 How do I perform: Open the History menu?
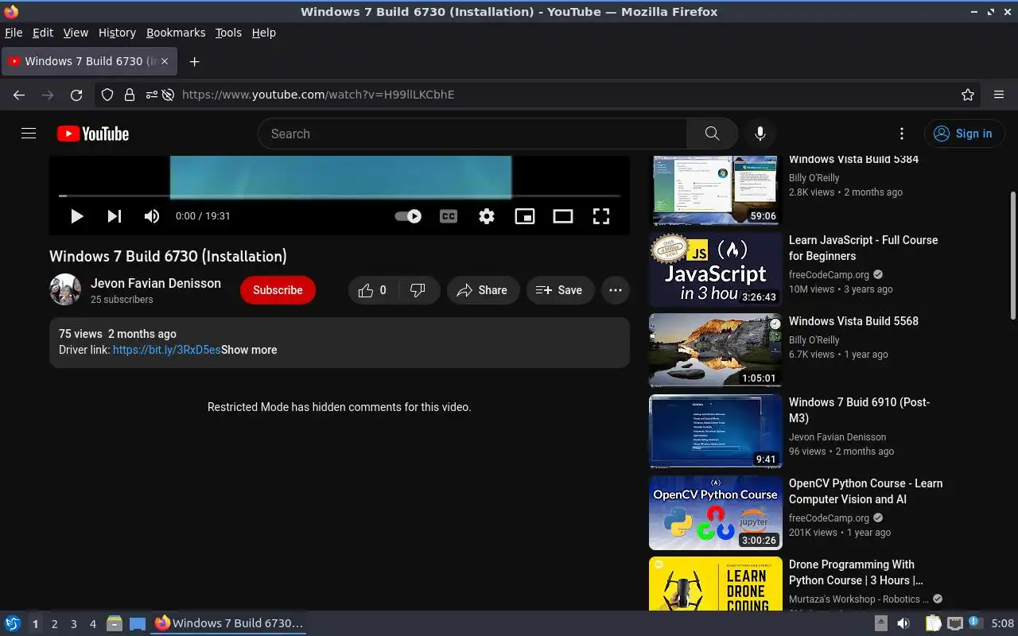(x=117, y=33)
